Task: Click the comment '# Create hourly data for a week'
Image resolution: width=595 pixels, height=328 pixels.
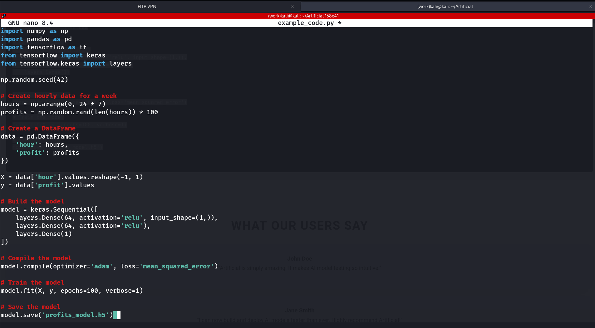Action: tap(59, 96)
